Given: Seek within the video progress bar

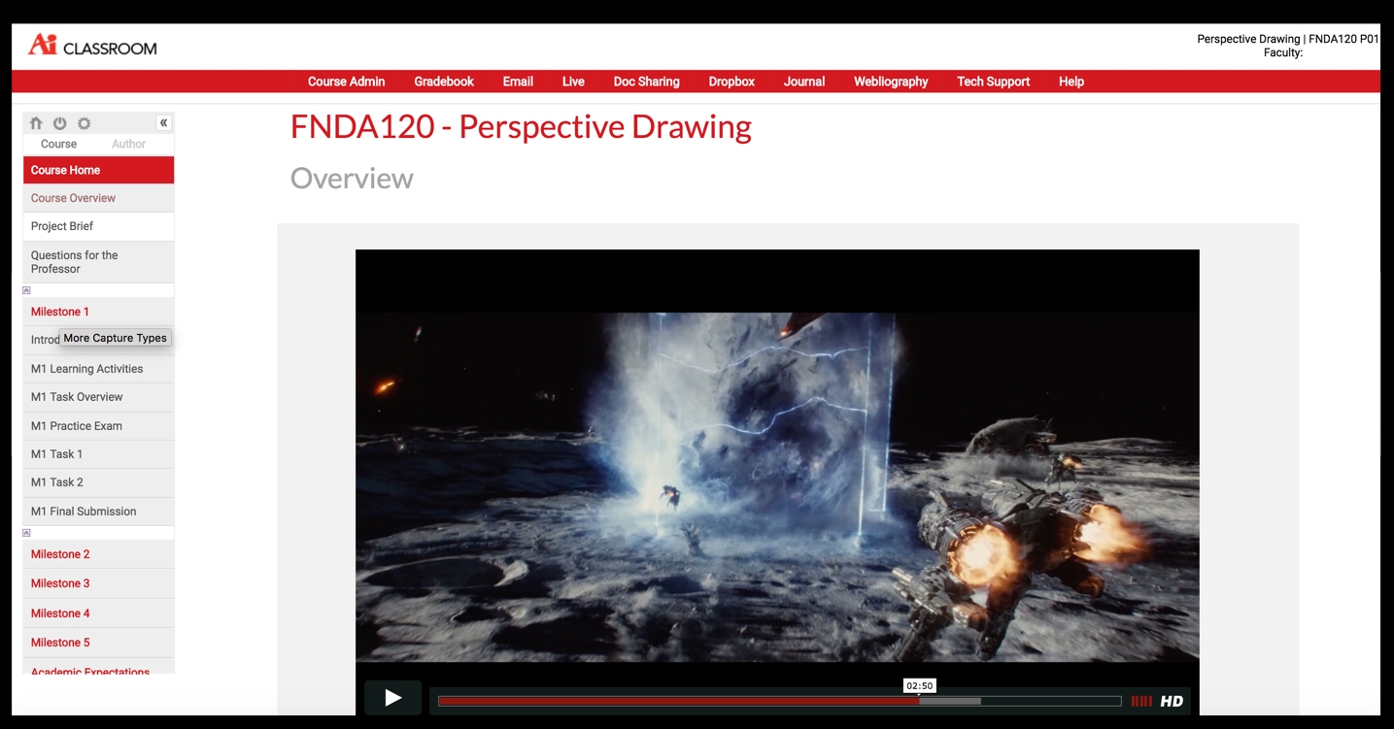Looking at the screenshot, I should click(779, 701).
